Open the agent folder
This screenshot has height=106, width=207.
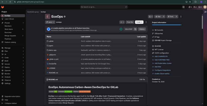click(x=51, y=46)
